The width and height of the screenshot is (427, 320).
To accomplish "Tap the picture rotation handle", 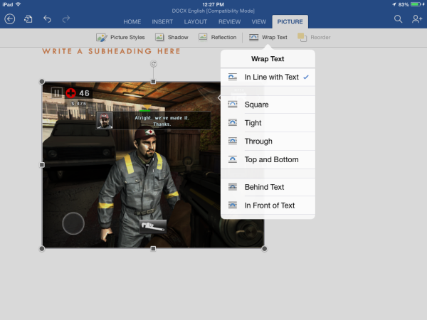I will [153, 65].
